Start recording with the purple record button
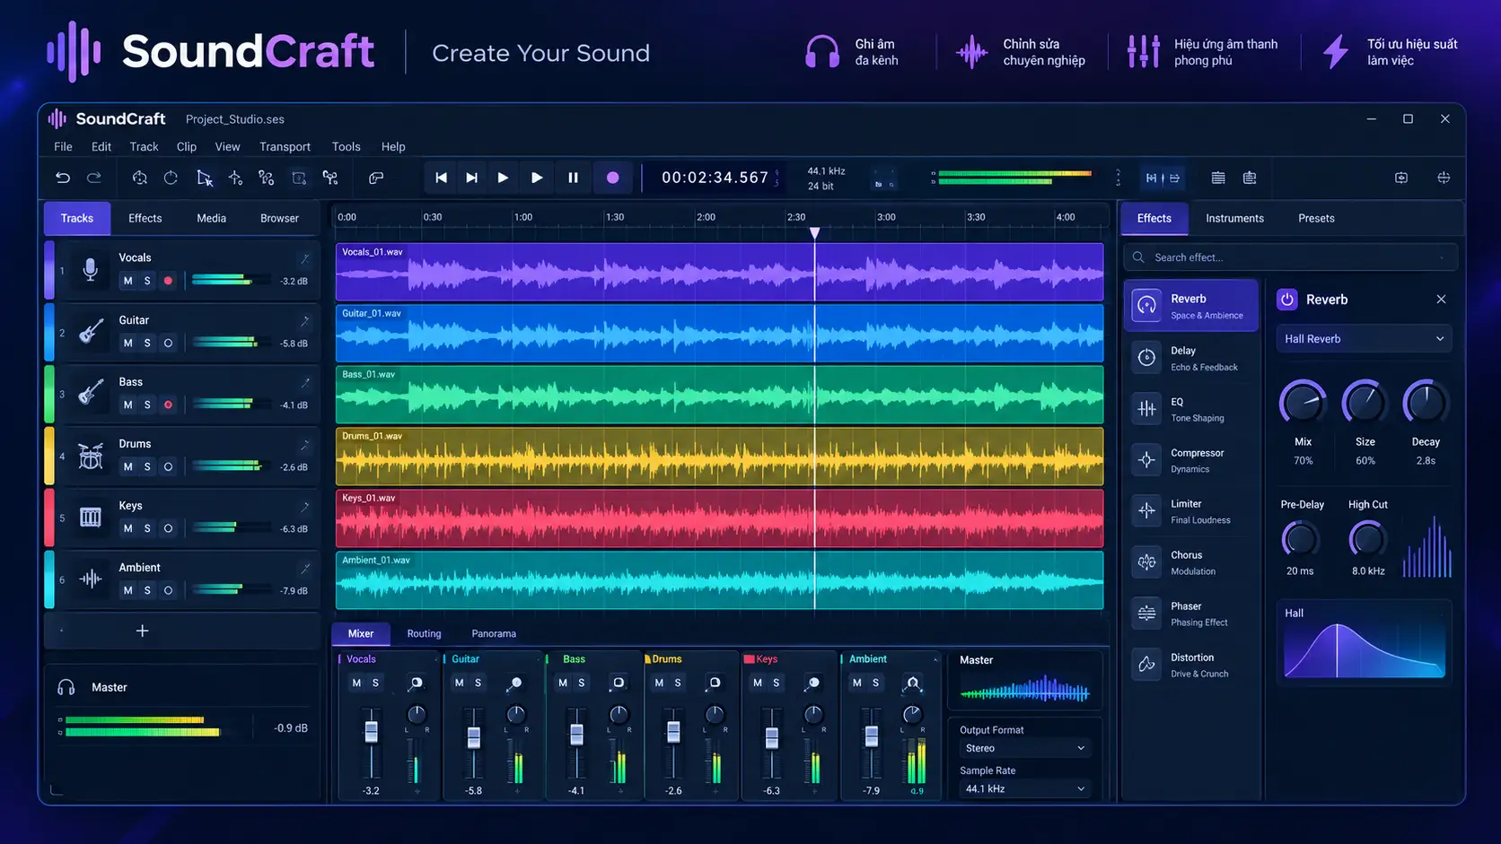The image size is (1501, 844). pos(612,178)
